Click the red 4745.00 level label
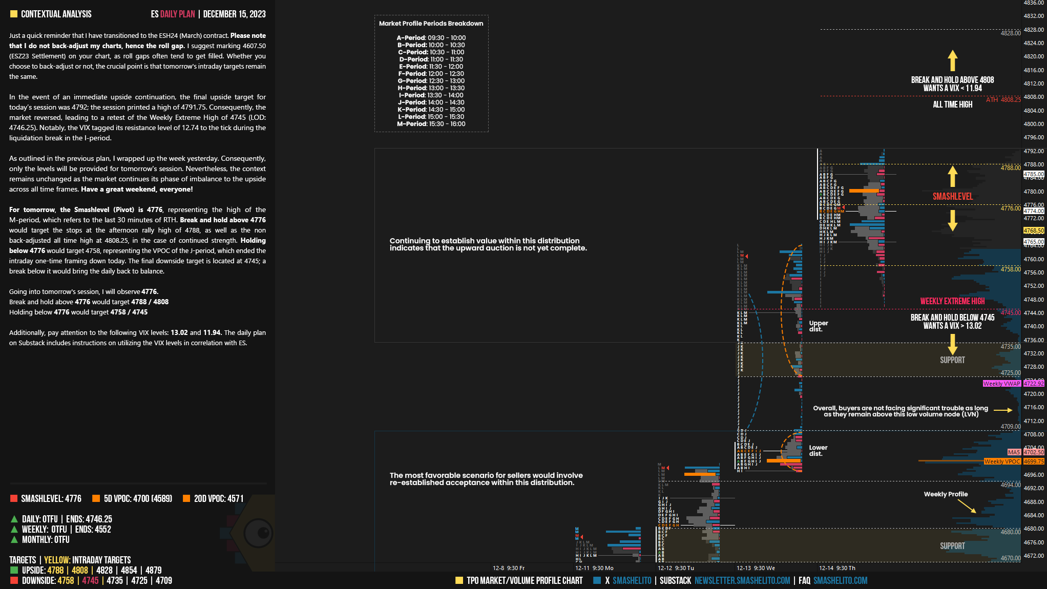Viewport: 1047px width, 589px height. coord(1011,312)
